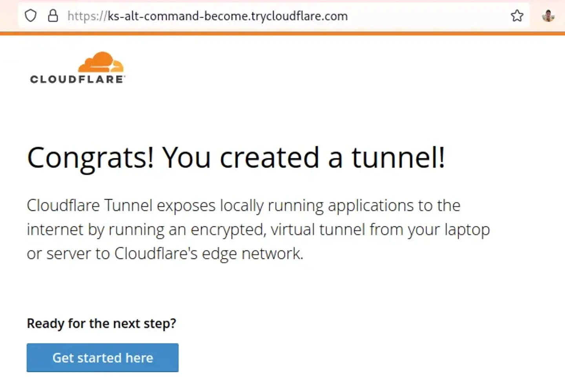Click the CLOUDFLARE wordmark text
This screenshot has width=565, height=391.
tap(77, 79)
